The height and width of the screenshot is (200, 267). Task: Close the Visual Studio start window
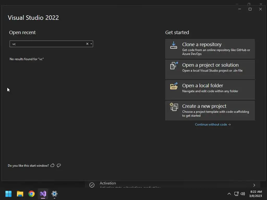pos(260,9)
